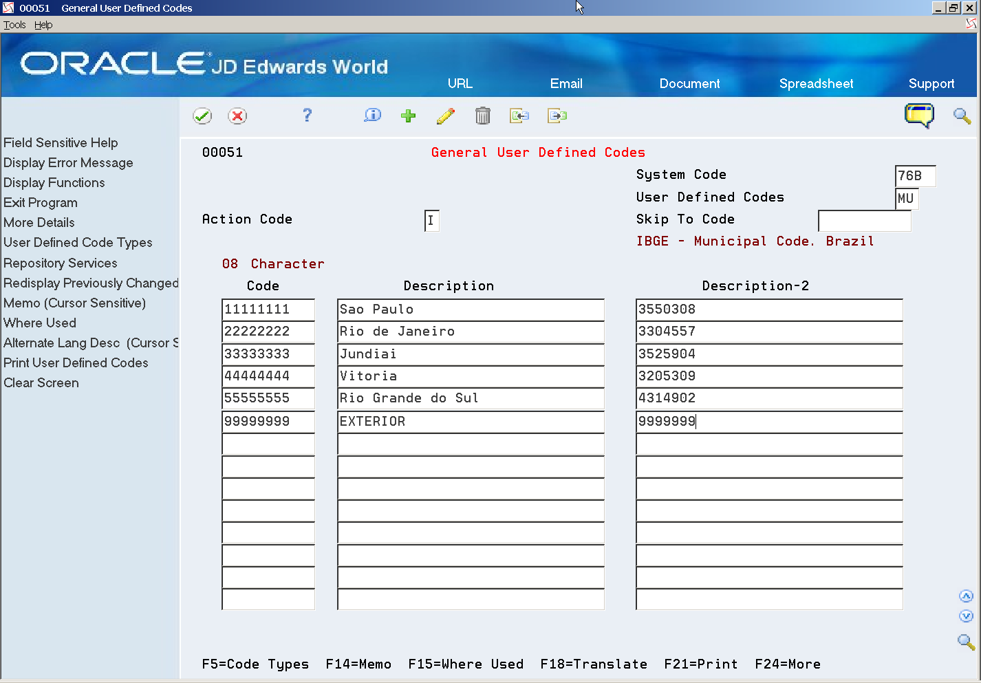
Task: Click the code field containing 44444444
Action: click(268, 376)
